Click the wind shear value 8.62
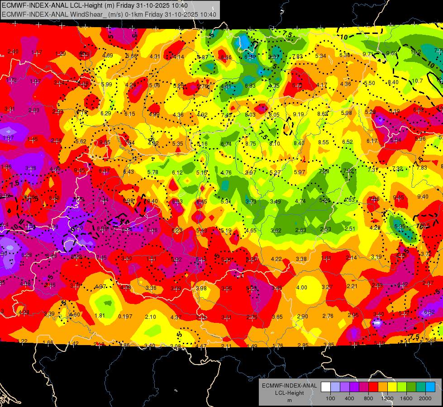 point(323,114)
